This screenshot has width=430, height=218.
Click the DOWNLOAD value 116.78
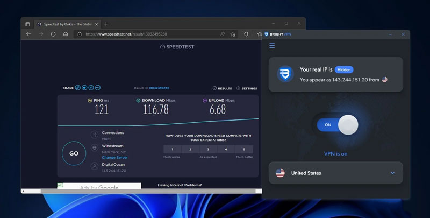(156, 110)
